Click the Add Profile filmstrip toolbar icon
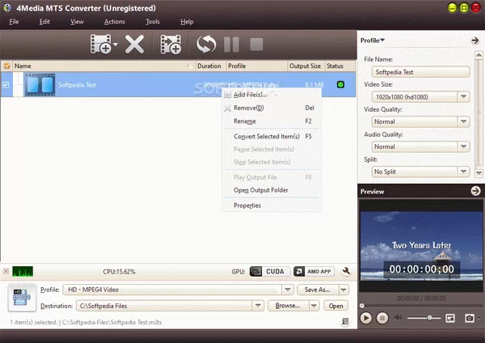The width and height of the screenshot is (485, 343). (171, 44)
